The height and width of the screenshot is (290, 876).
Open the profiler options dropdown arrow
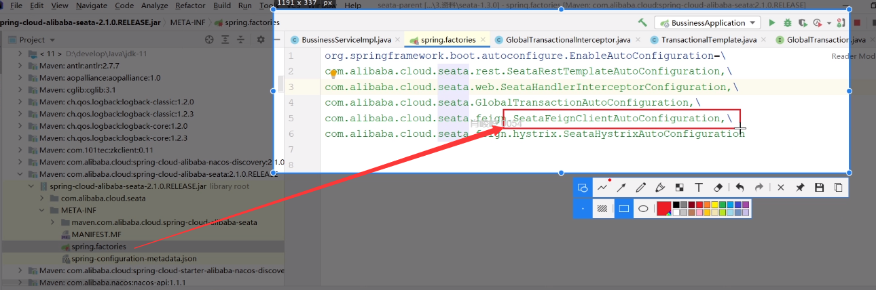click(829, 24)
